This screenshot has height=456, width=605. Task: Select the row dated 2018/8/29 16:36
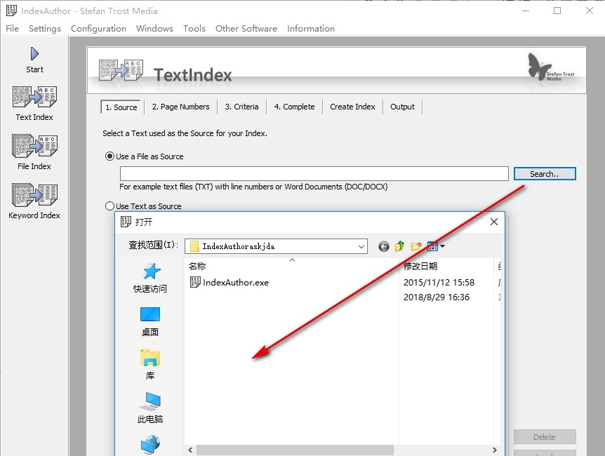point(437,297)
